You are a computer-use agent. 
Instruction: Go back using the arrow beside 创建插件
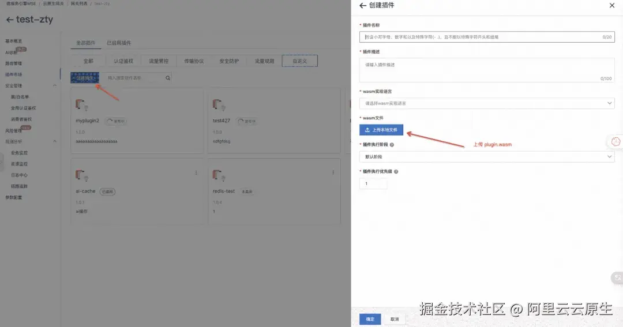[362, 6]
